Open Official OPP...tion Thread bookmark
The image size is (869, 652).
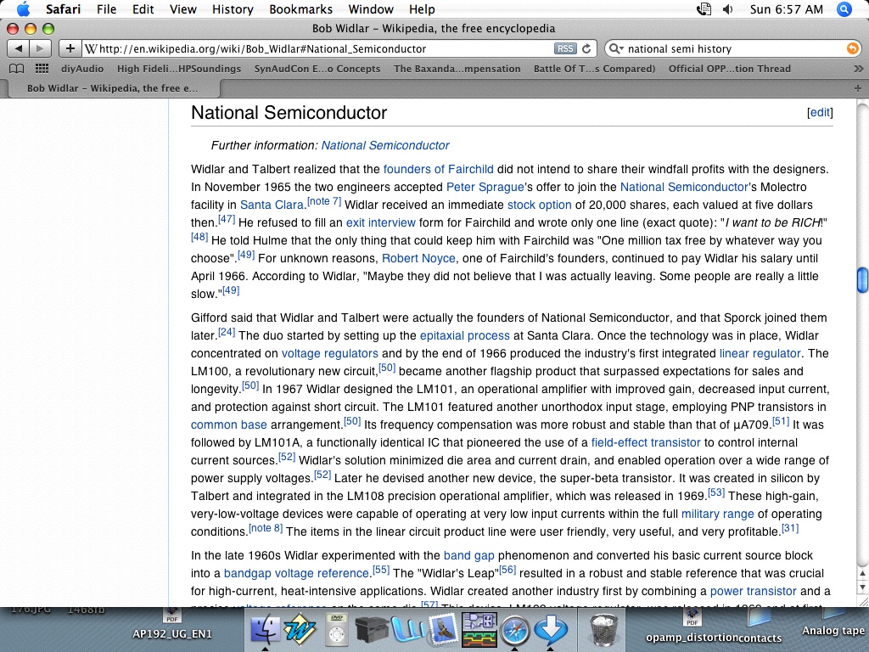pyautogui.click(x=729, y=69)
